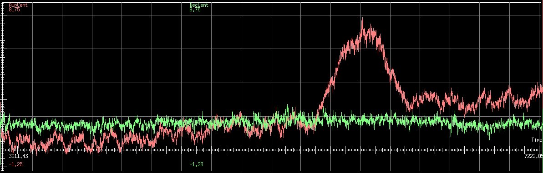This screenshot has width=543, height=173.
Task: Click the horizontal time axis tick ruler
Action: pos(271,151)
